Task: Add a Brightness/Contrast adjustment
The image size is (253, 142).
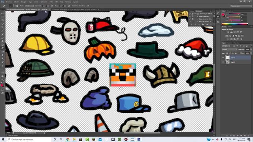Action: pyautogui.click(x=228, y=32)
